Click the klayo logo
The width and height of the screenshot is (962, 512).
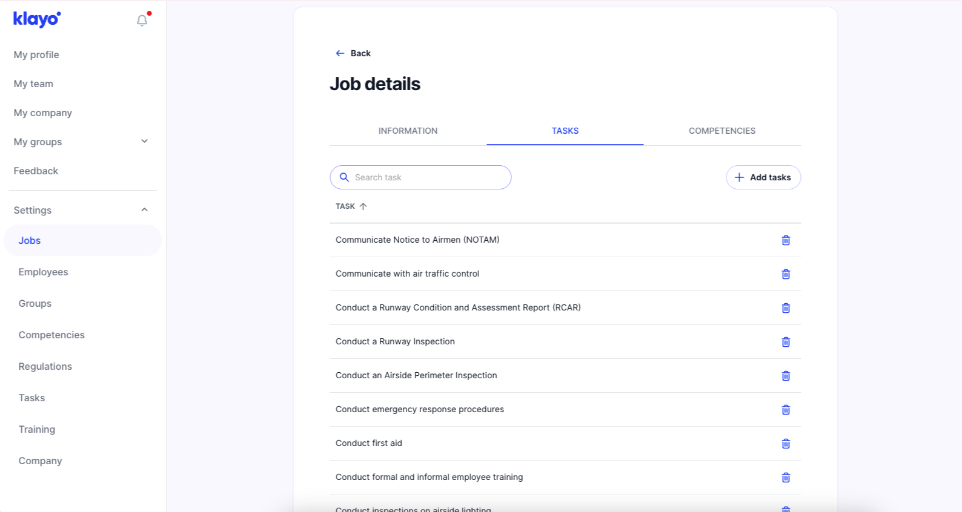click(x=37, y=19)
